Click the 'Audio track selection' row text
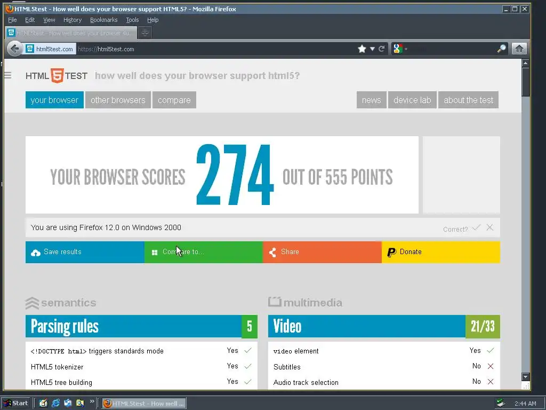Screen dimensions: 546x410 pyautogui.click(x=306, y=382)
